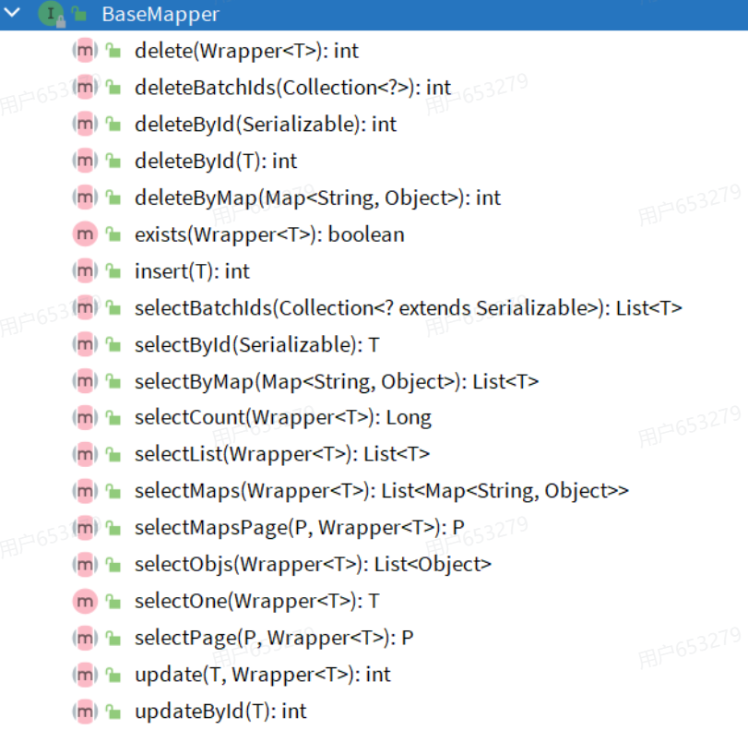The image size is (748, 730).
Task: Select selectBatchIds(Collection<? extends Serializable>) method
Action: tap(409, 308)
